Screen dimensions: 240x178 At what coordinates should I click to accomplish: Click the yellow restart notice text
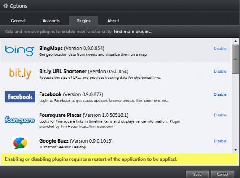pos(91,159)
